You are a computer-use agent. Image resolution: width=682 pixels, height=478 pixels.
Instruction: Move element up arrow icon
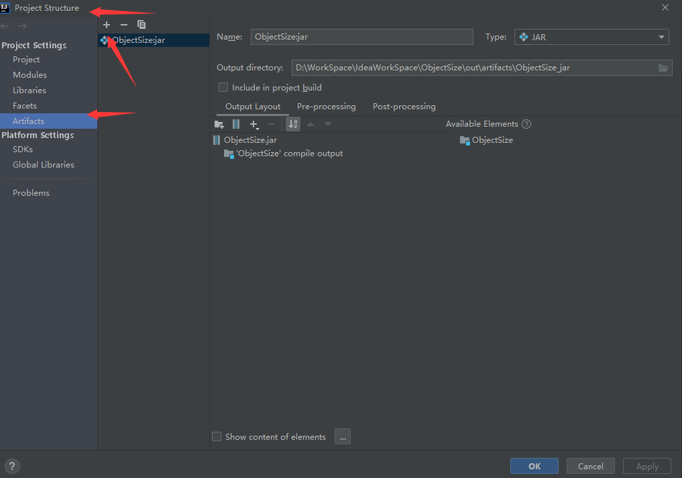point(310,125)
